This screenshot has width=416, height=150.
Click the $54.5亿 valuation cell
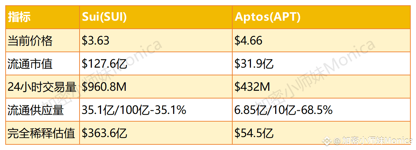[322, 133]
